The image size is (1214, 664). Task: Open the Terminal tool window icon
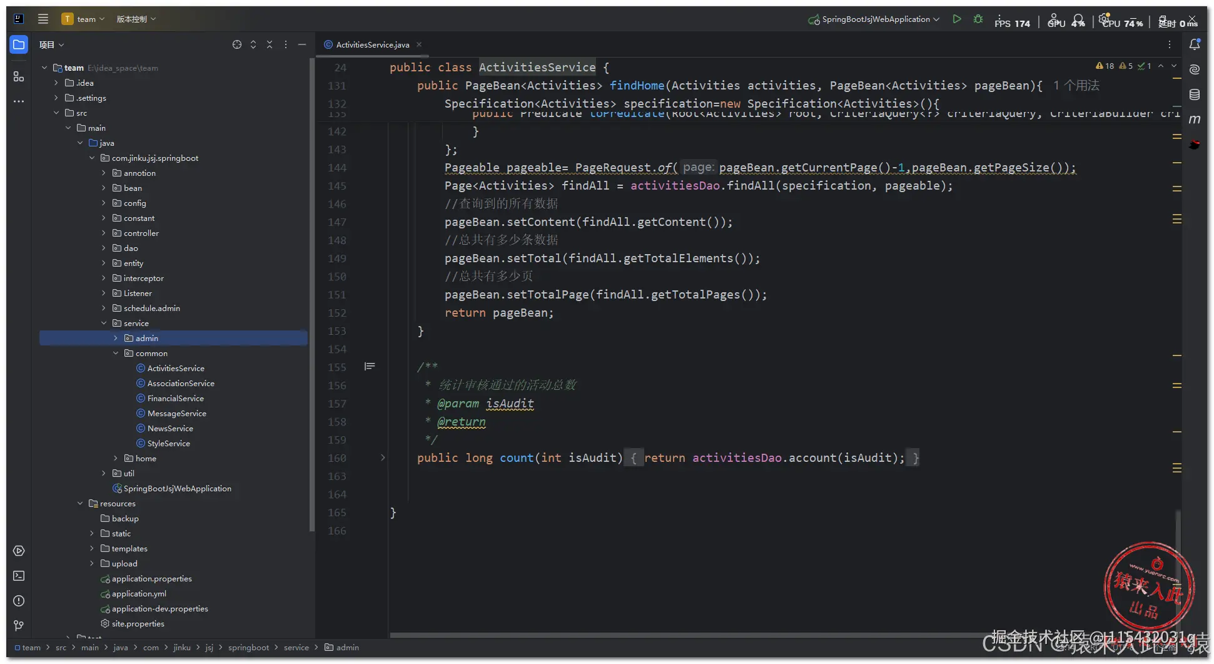pos(19,576)
